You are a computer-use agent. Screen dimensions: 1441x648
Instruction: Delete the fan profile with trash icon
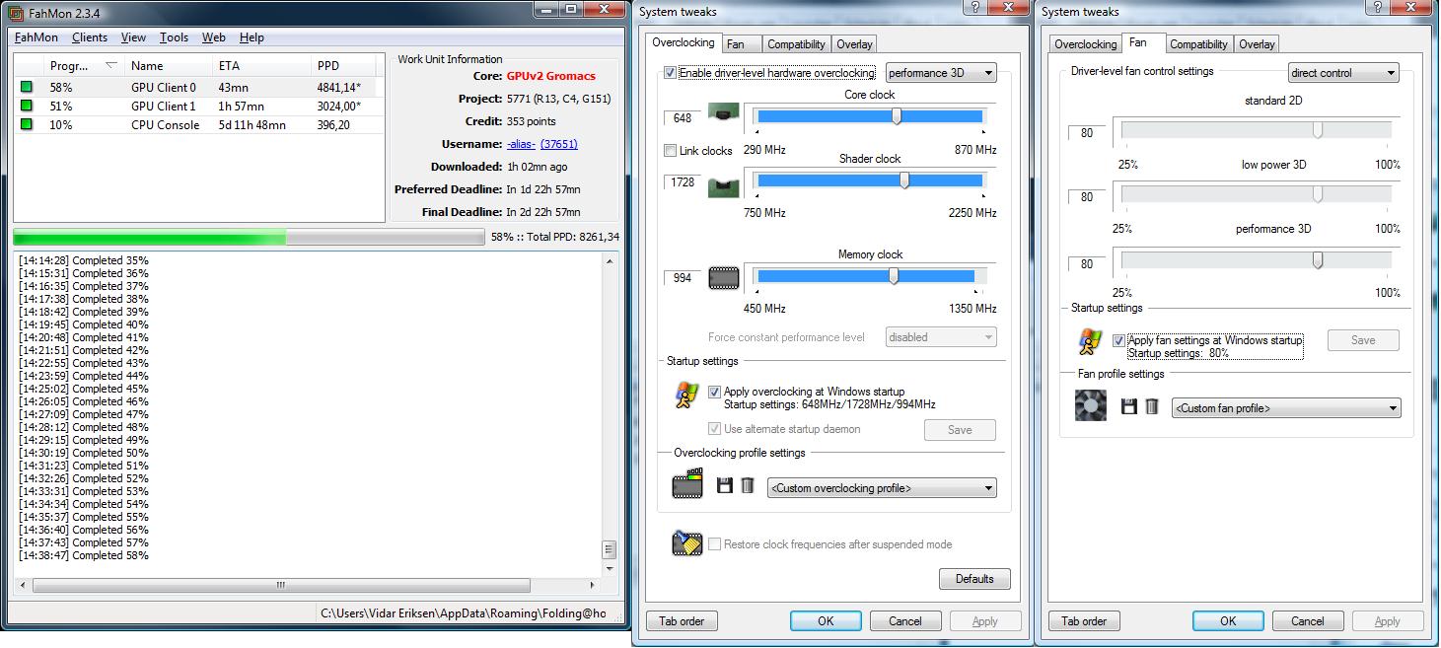[1152, 406]
